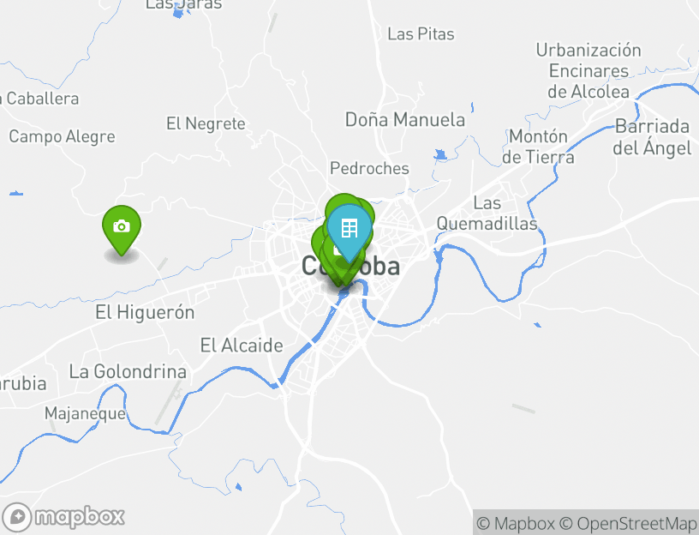Screen dimensions: 699x535
Task: Select the leftmost green pin in Córdoba cluster
Action: (x=318, y=244)
